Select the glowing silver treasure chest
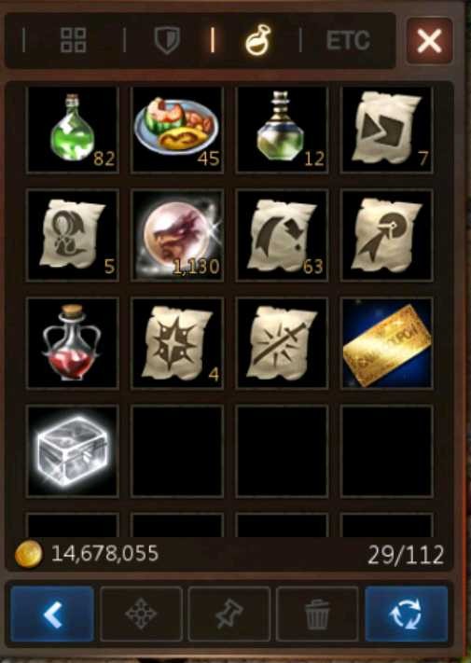Viewport: 471px width, 663px height. pyautogui.click(x=73, y=450)
